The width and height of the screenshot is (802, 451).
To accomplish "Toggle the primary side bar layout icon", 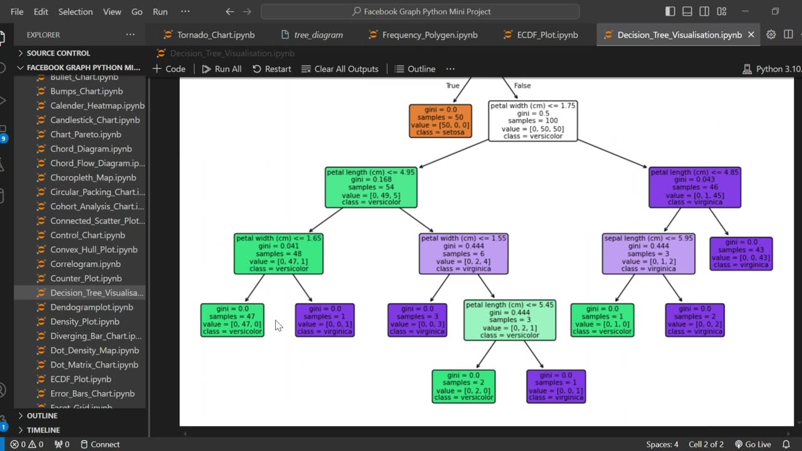I will pos(670,11).
